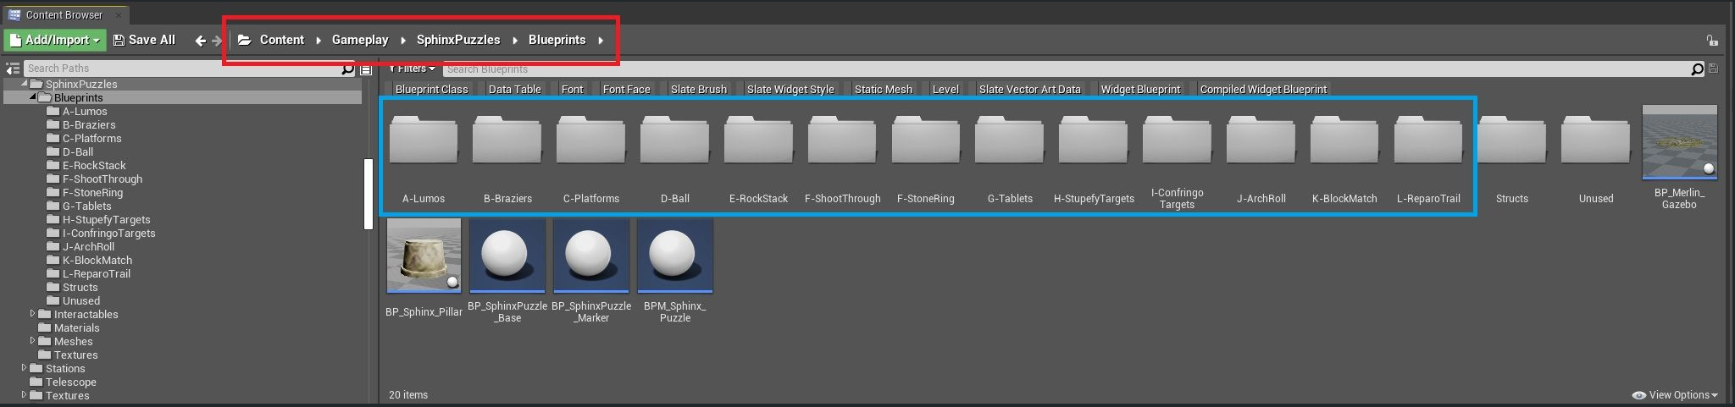Open the A-Lumos folder thumbnail
This screenshot has width=1735, height=407.
point(424,140)
